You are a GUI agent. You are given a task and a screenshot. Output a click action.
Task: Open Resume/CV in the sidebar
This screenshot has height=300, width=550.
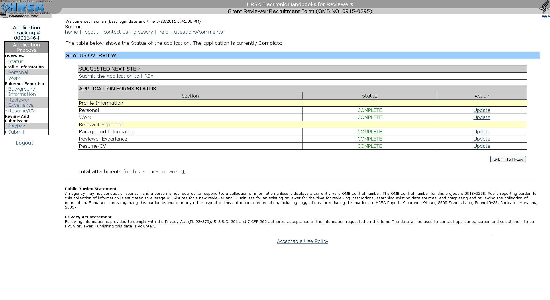coord(21,111)
